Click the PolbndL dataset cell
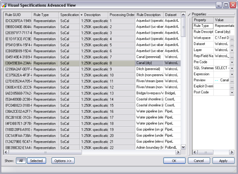The width and height of the screenshot is (238, 174). pos(172,148)
